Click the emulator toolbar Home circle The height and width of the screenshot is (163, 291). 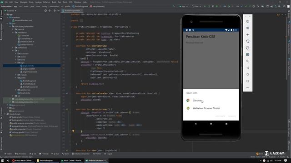coord(247,74)
